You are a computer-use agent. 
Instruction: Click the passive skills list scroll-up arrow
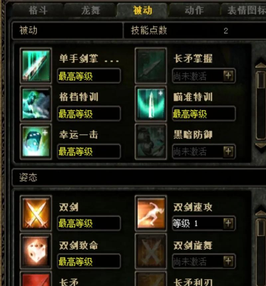(x=261, y=65)
